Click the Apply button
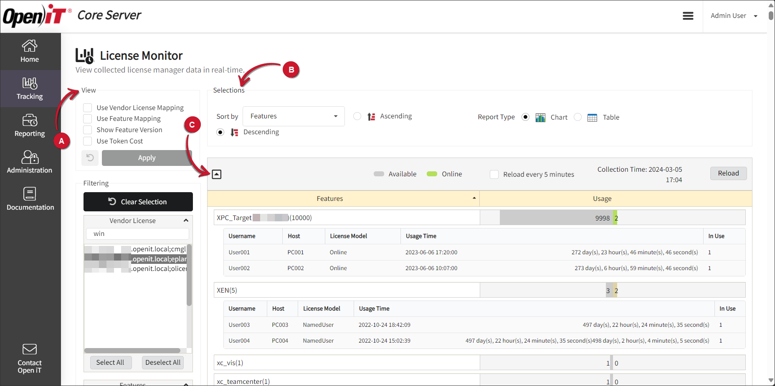Image resolution: width=775 pixels, height=386 pixels. (147, 158)
